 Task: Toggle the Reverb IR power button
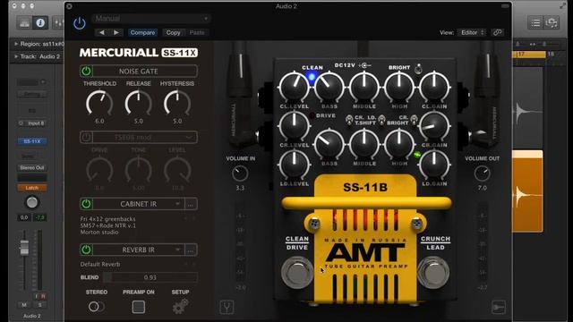click(x=86, y=250)
